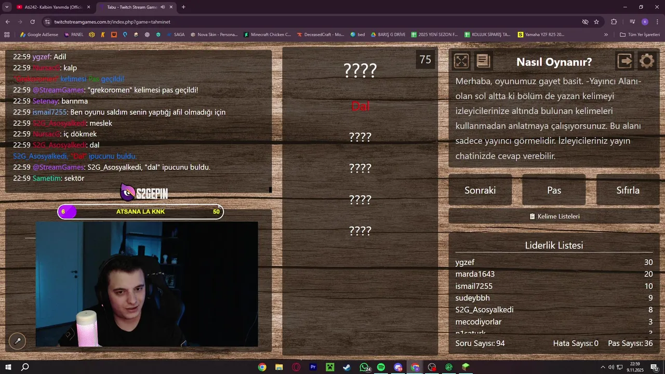Mute the tab audio speaker icon on Tabu tab

163,7
